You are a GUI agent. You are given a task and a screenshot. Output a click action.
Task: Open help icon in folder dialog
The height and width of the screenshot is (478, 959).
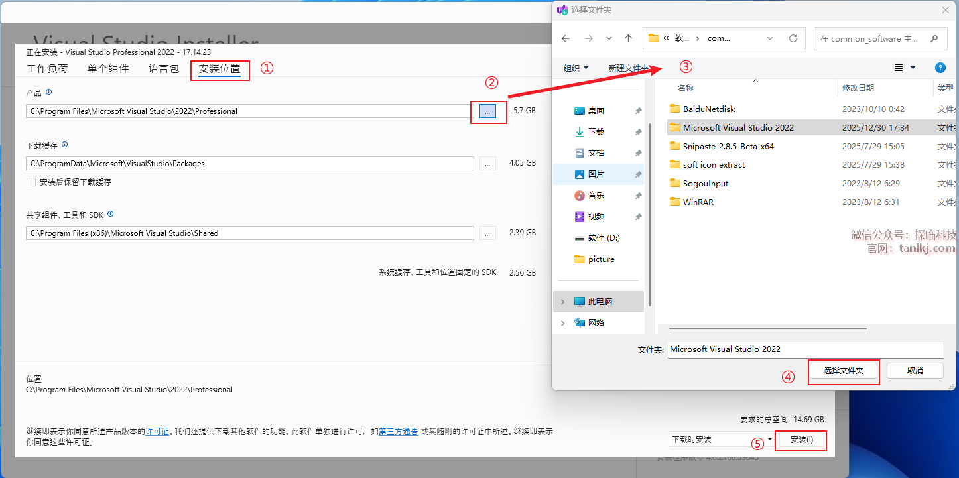pos(940,68)
